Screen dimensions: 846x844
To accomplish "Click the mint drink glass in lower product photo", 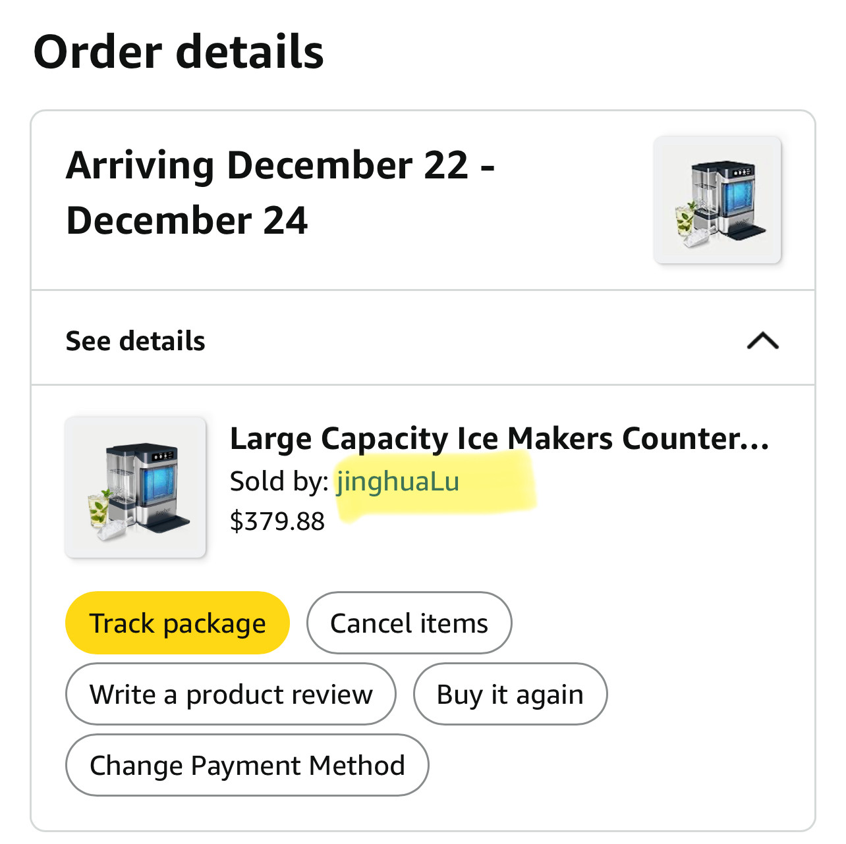I will click(98, 510).
